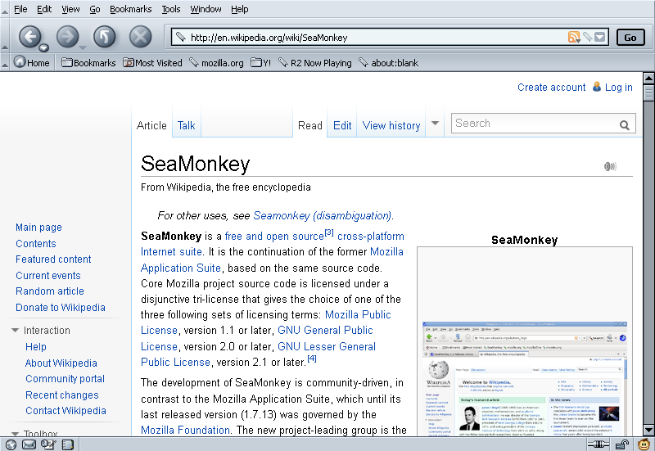Viewport: 655px width, 451px height.
Task: Open Navigator from the status bar globe icon
Action: 11,444
